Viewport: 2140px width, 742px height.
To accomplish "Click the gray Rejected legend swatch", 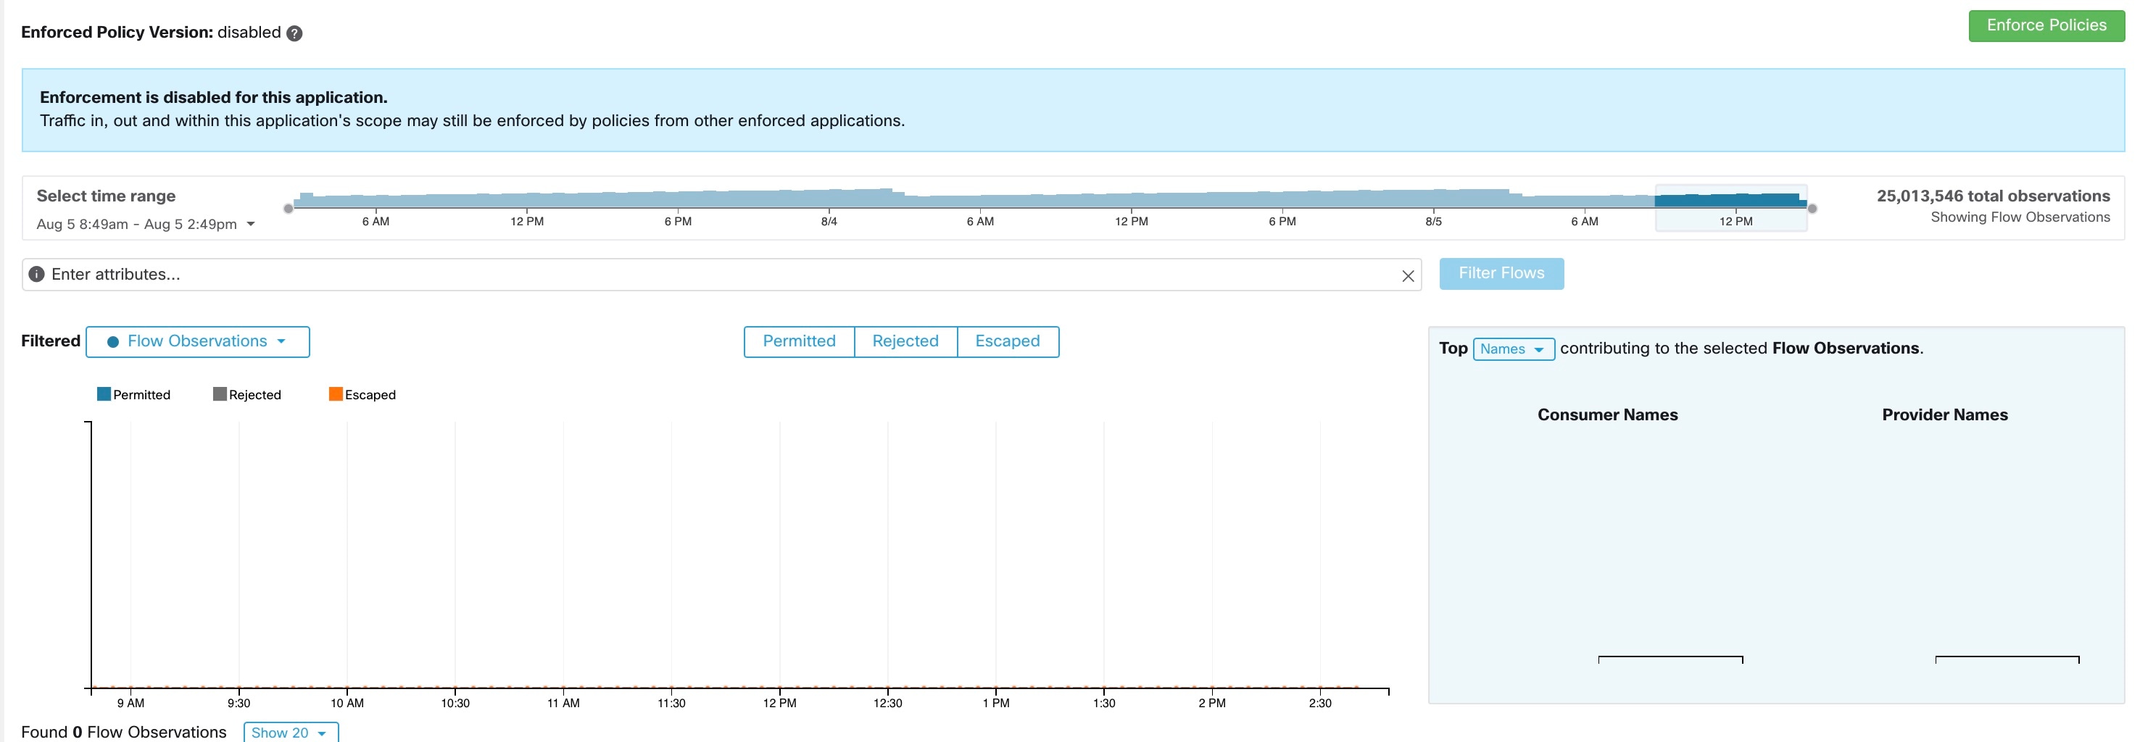I will pyautogui.click(x=220, y=394).
